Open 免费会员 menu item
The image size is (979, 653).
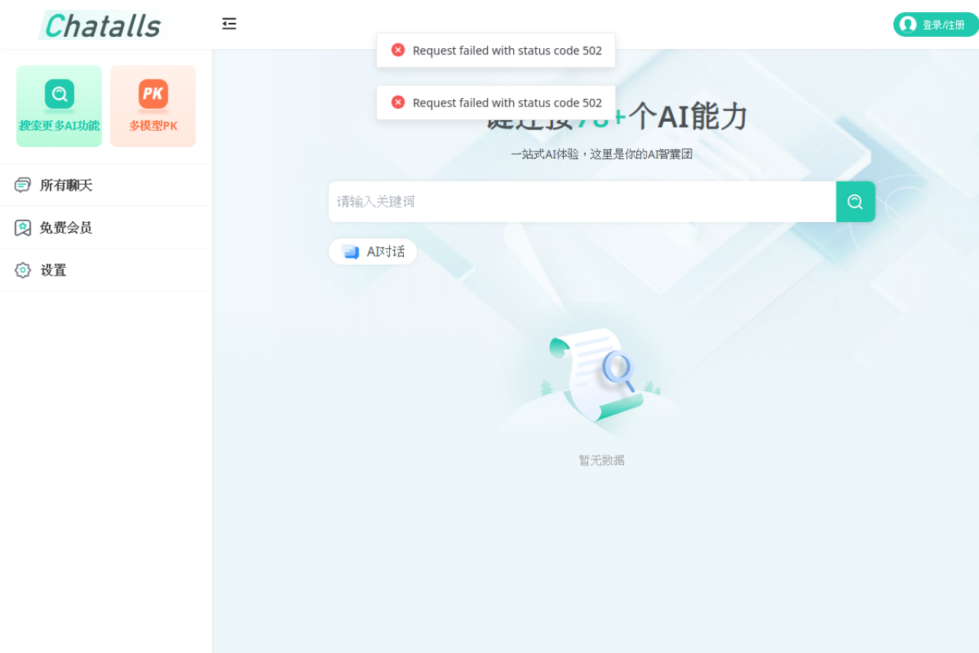pos(106,227)
